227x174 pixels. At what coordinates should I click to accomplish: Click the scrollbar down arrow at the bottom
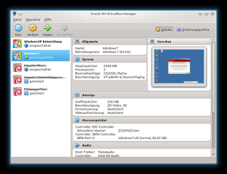tap(213, 154)
